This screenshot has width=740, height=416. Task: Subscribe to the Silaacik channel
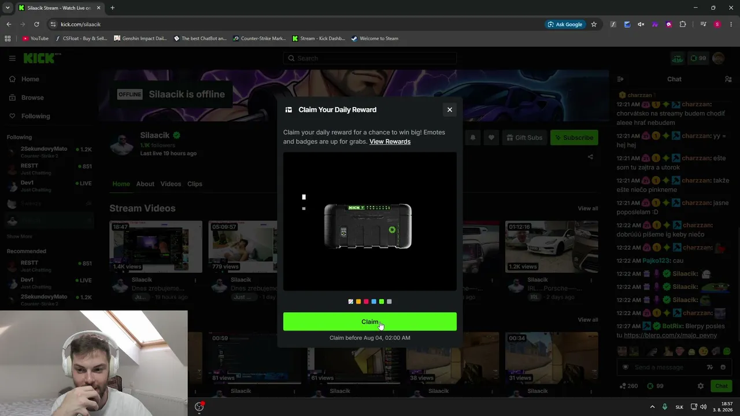pyautogui.click(x=574, y=138)
